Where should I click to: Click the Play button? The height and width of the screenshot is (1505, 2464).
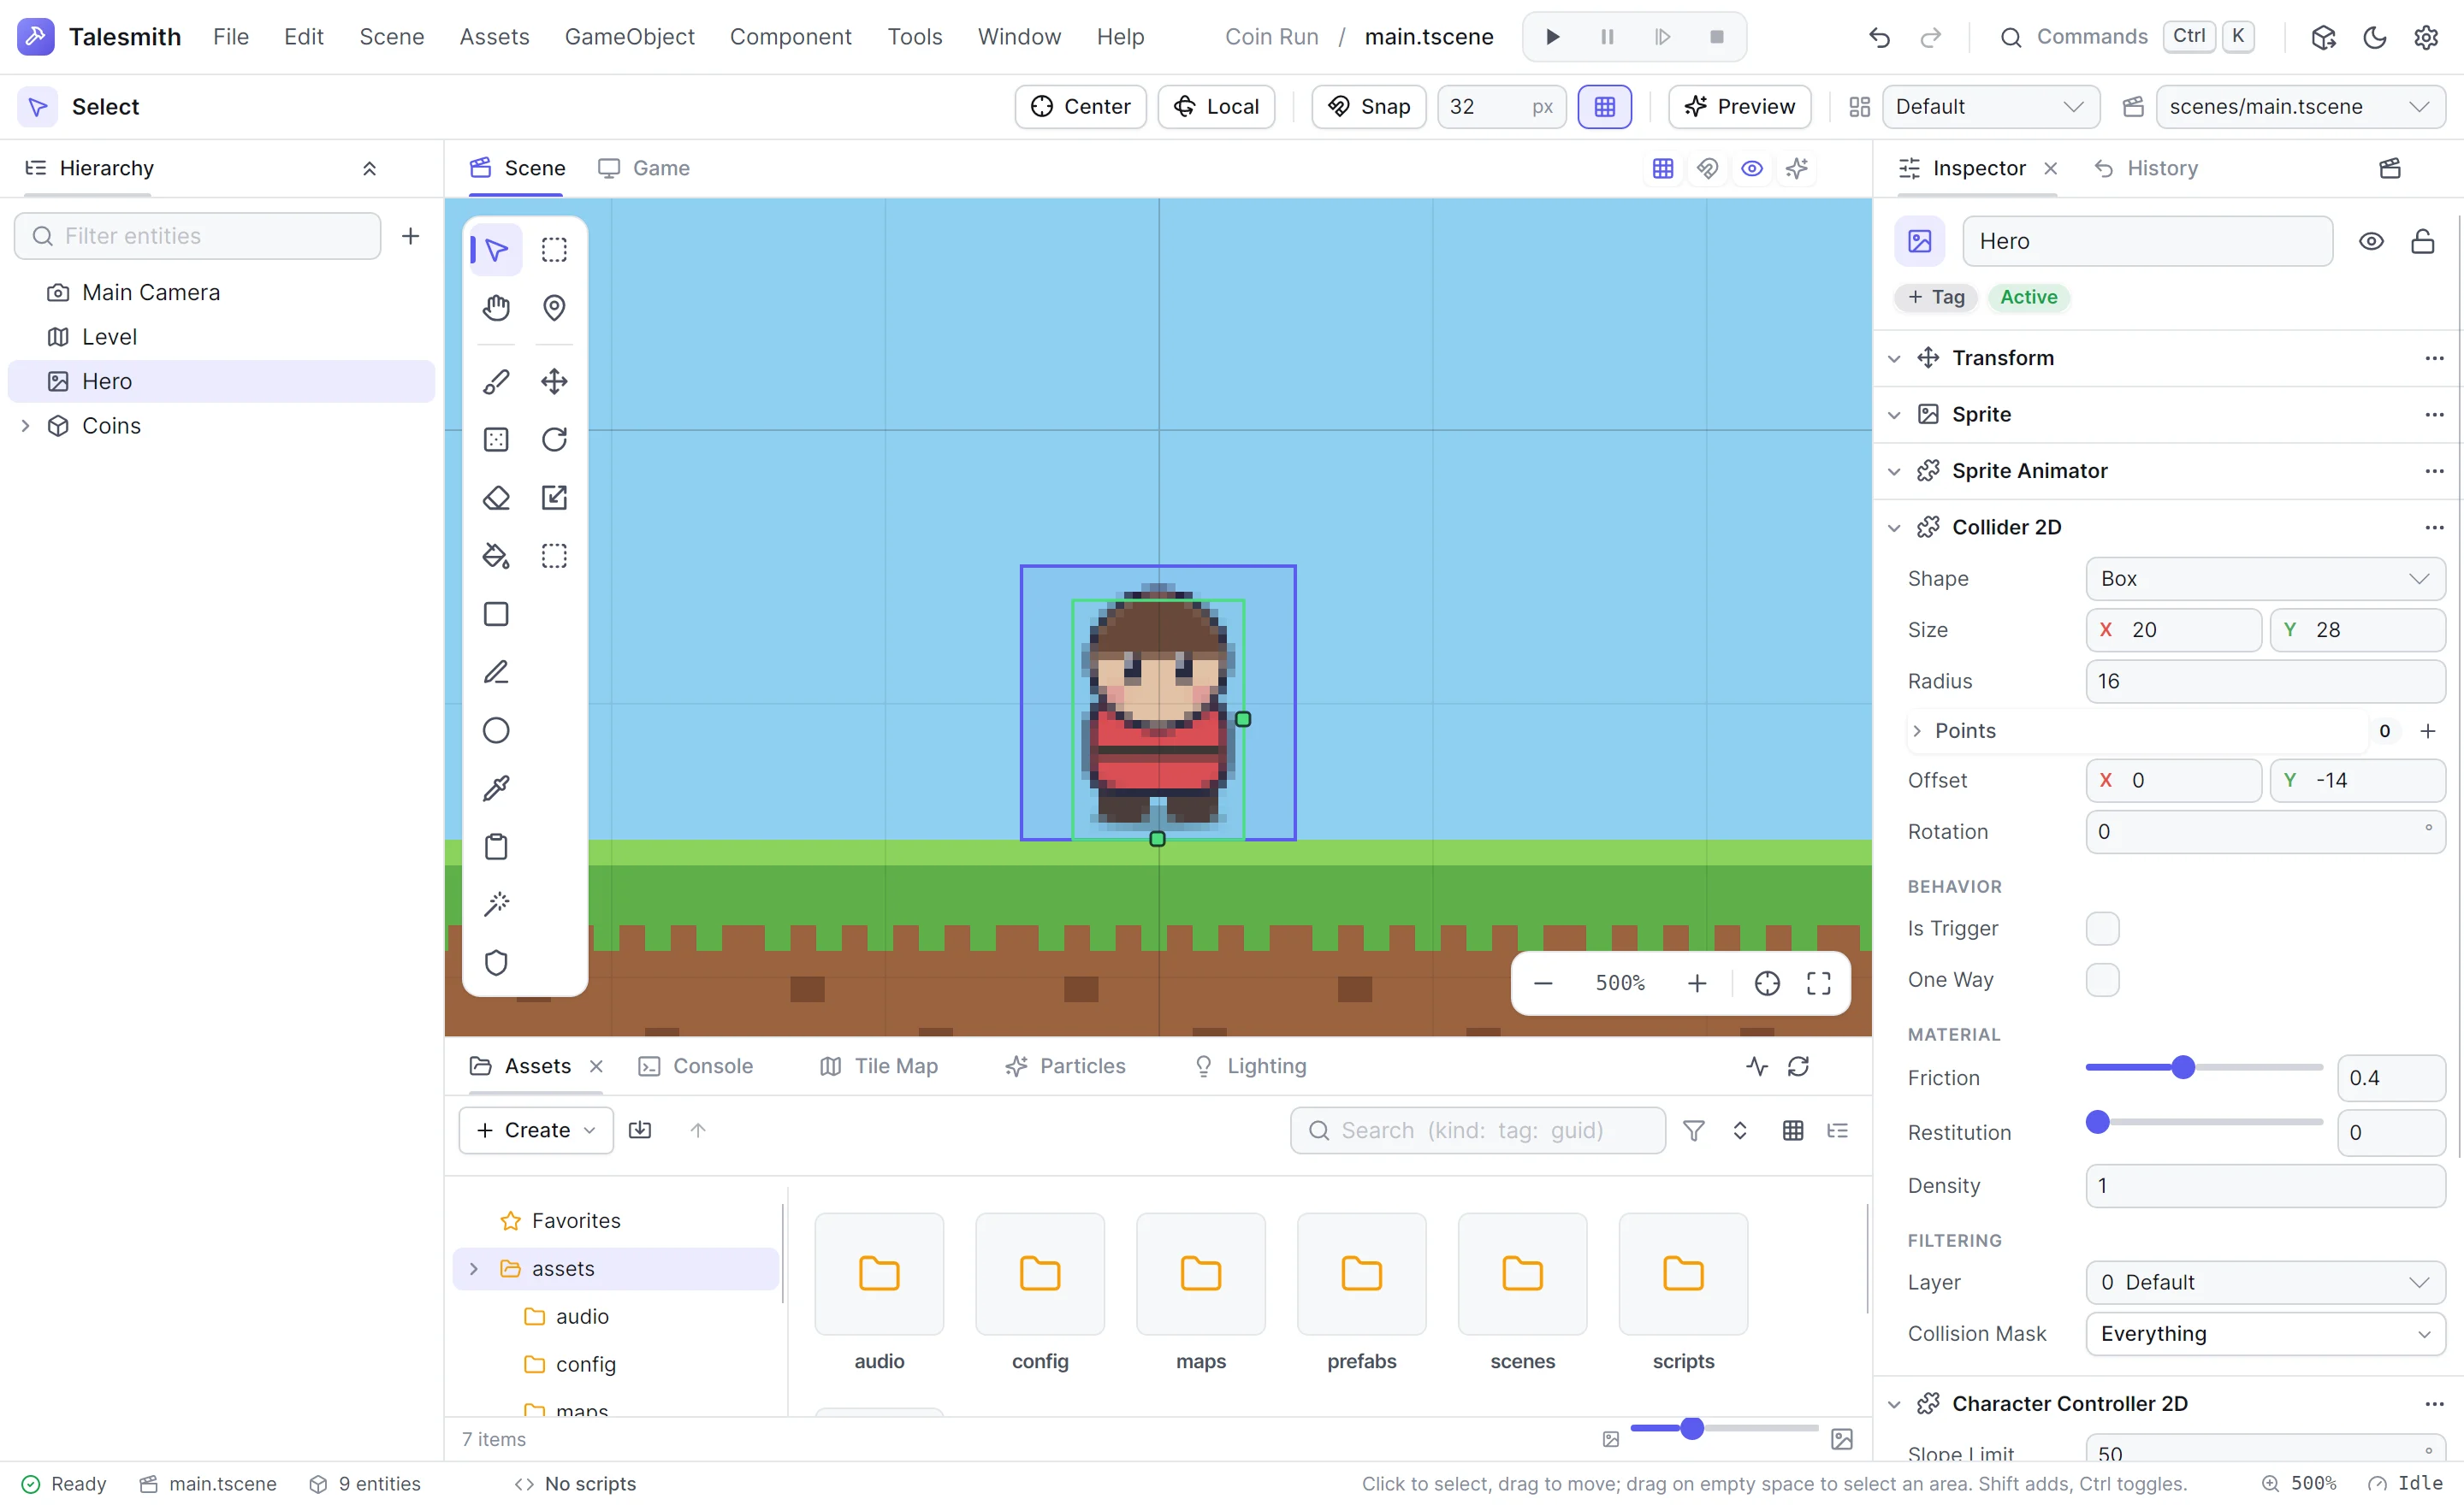click(x=1552, y=37)
